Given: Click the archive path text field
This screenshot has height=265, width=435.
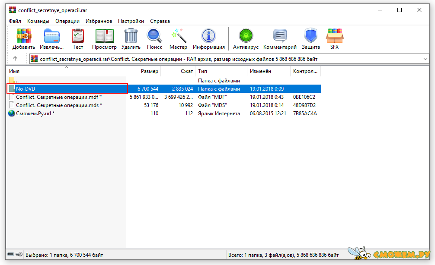Looking at the screenshot, I should (x=229, y=59).
